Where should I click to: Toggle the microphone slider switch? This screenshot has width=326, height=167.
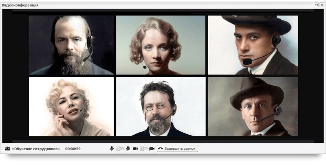click(x=120, y=149)
